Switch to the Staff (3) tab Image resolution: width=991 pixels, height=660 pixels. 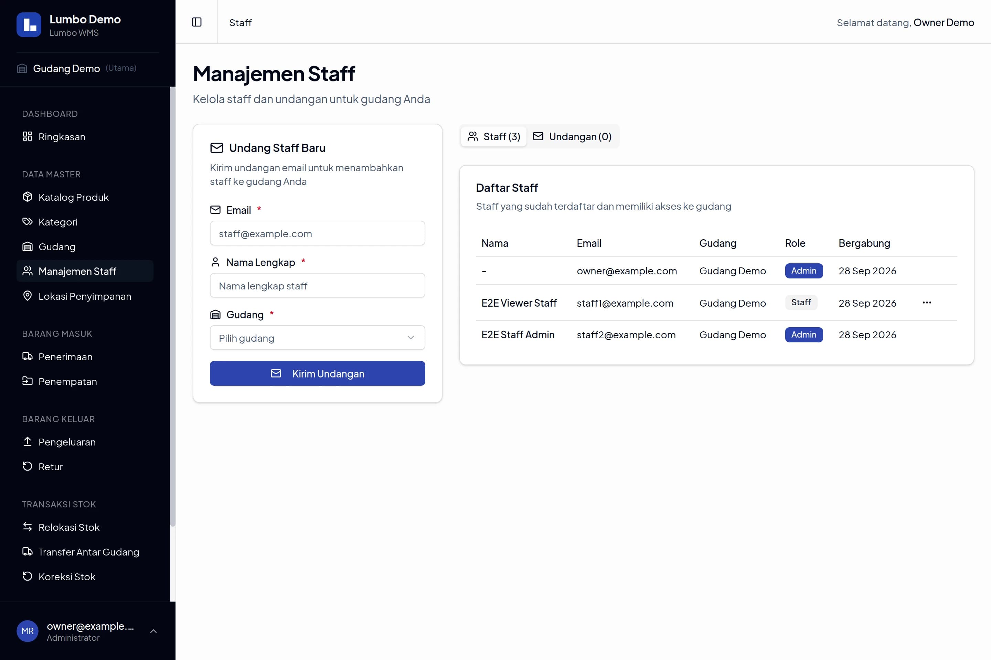click(494, 136)
